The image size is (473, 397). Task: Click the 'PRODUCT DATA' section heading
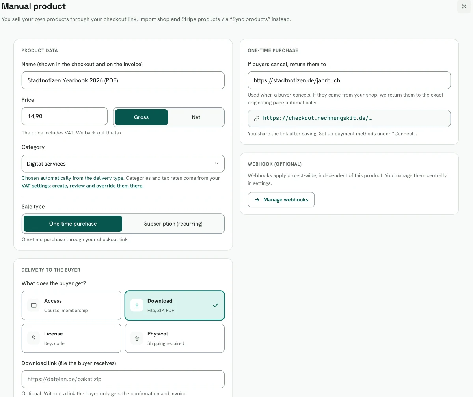pos(40,50)
